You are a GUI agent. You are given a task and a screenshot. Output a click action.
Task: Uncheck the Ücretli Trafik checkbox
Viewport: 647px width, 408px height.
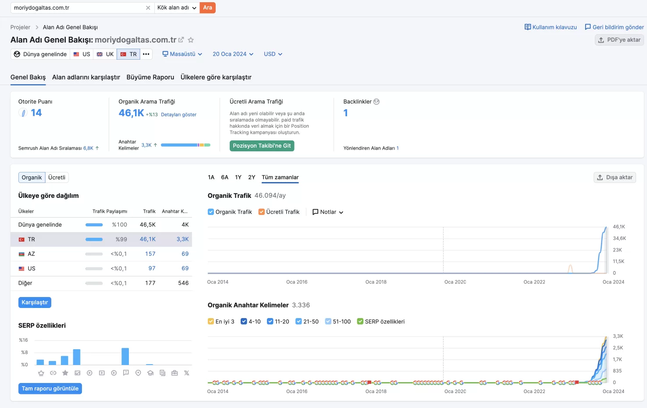(x=262, y=212)
